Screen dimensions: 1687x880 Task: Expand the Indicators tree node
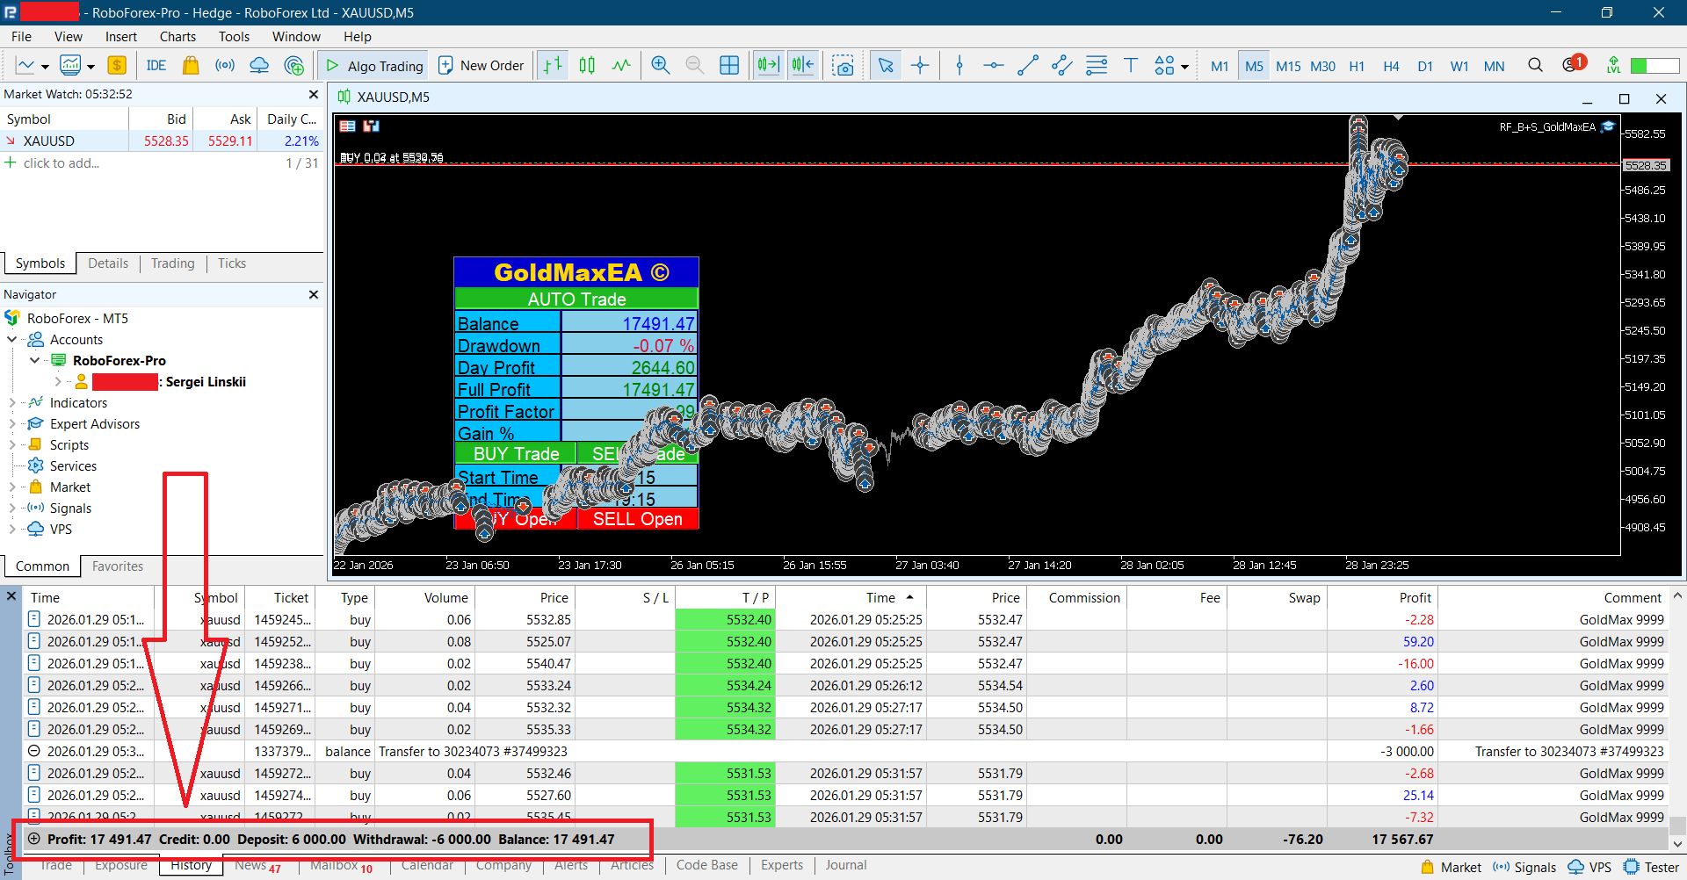point(12,403)
